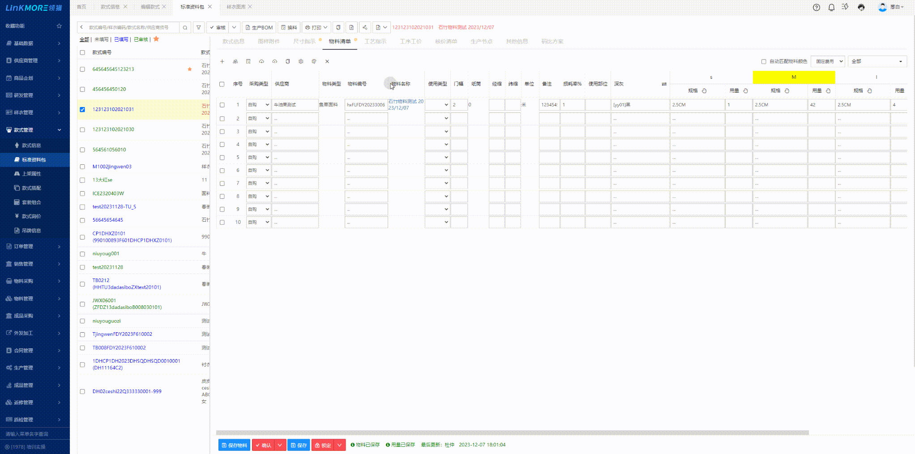This screenshot has width=915, height=454.
Task: Filter list by the orange star favorite
Action: 156,39
